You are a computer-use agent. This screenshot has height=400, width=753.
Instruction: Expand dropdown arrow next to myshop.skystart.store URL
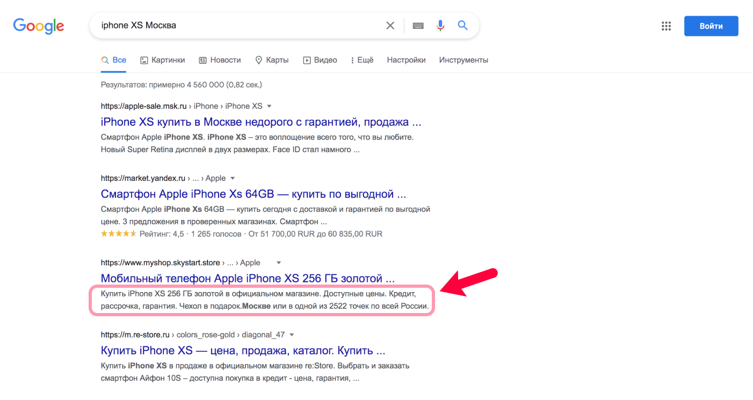tap(279, 263)
